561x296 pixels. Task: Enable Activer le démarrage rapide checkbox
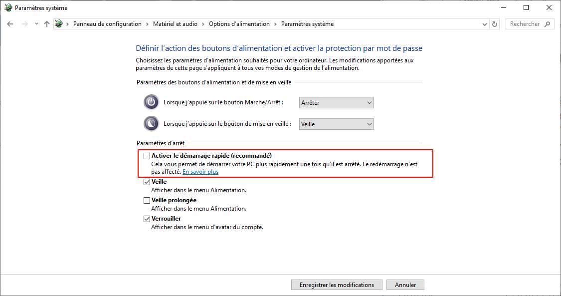pos(147,156)
